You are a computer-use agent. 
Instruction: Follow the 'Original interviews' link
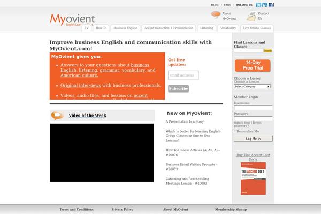click(81, 85)
